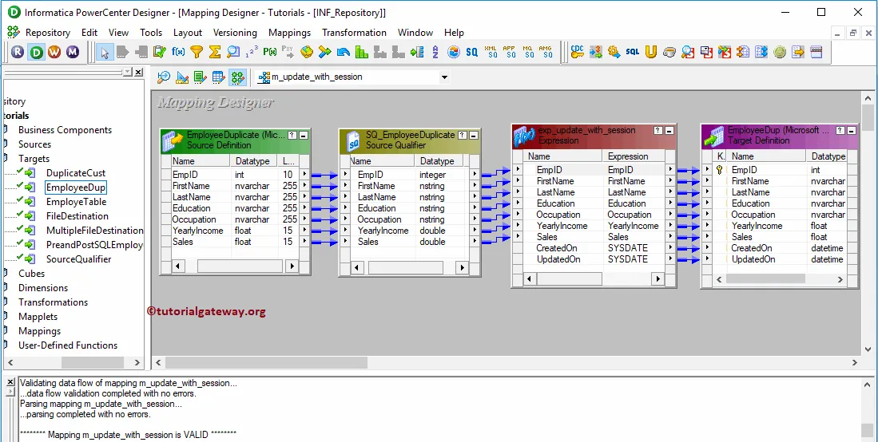Screen dimensions: 878x442
Task: Click YearlyIncome row in Source Definition
Action: [197, 231]
